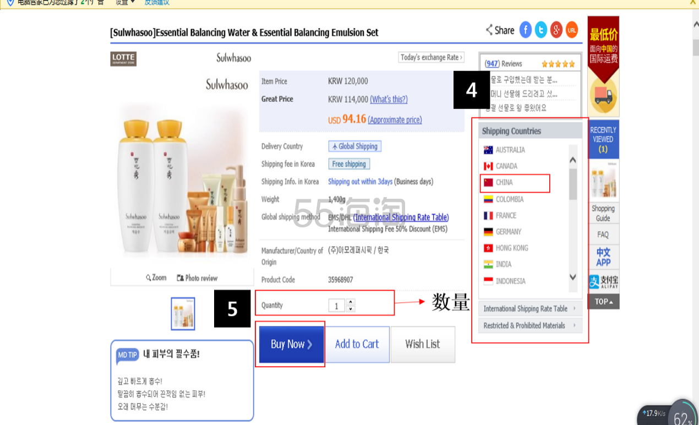Open the FAQ sidebar item
This screenshot has width=699, height=425.
click(x=603, y=235)
